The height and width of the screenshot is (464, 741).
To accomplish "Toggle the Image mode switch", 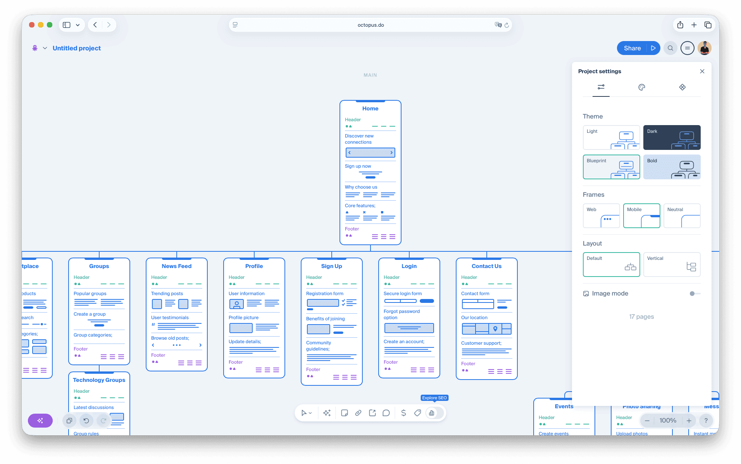I will click(x=695, y=294).
